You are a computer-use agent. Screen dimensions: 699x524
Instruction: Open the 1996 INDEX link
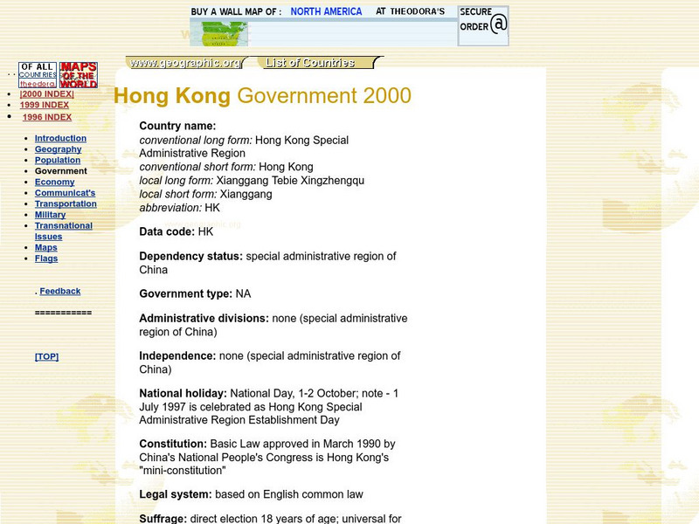coord(47,117)
